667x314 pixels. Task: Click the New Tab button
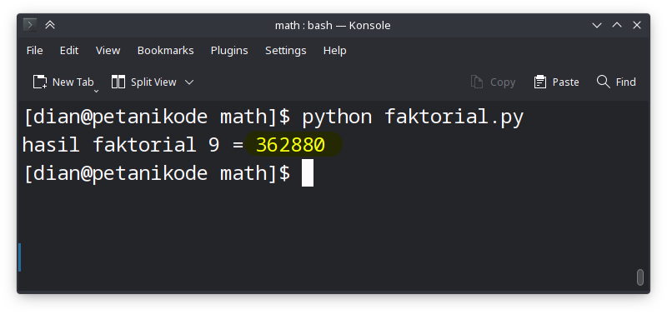click(x=63, y=82)
